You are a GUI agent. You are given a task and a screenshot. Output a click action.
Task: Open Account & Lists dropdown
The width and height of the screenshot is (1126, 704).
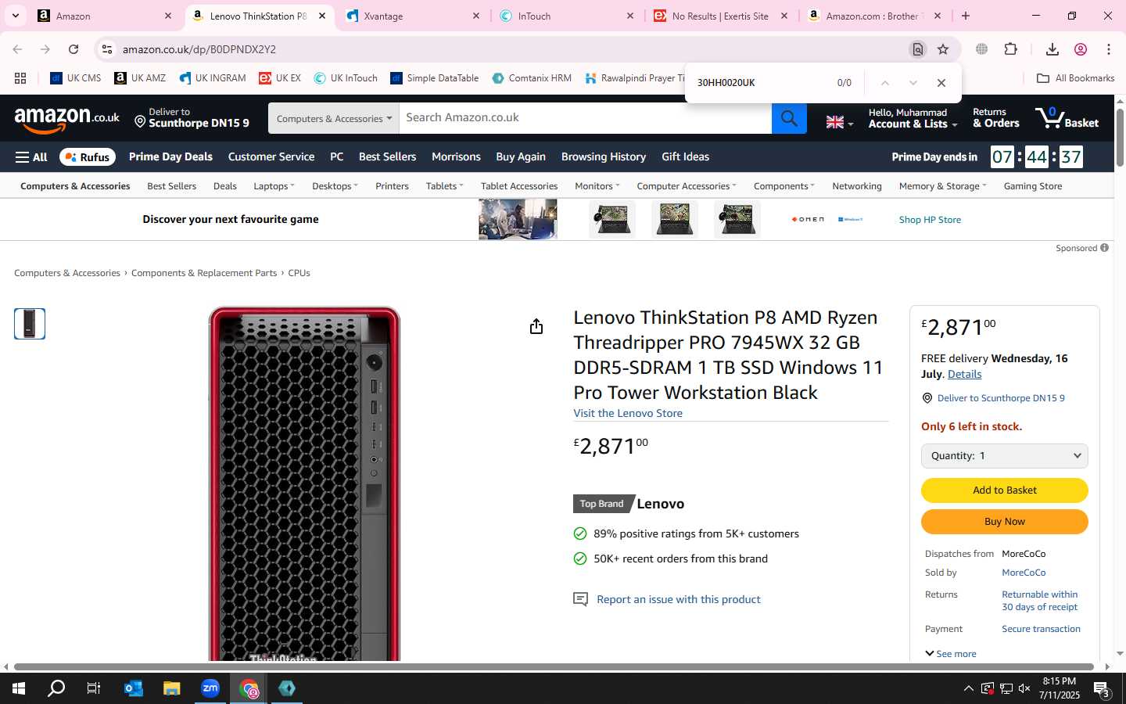click(x=913, y=118)
